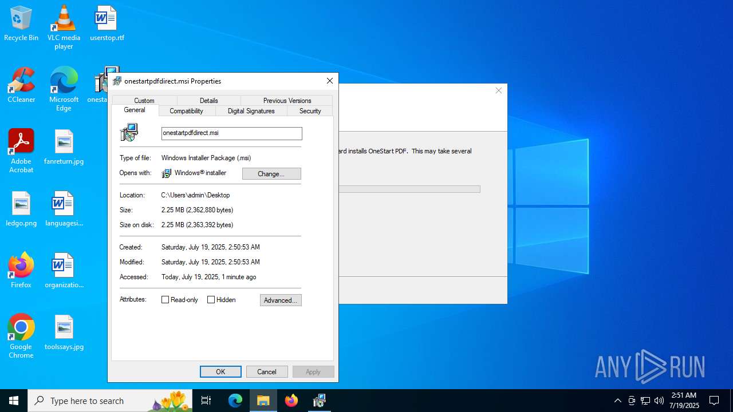Open Task View on the taskbar

click(206, 401)
